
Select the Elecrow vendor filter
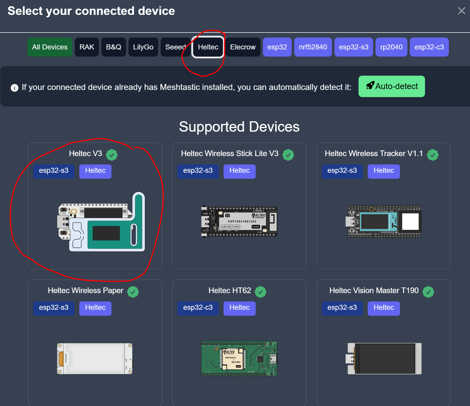coord(243,47)
